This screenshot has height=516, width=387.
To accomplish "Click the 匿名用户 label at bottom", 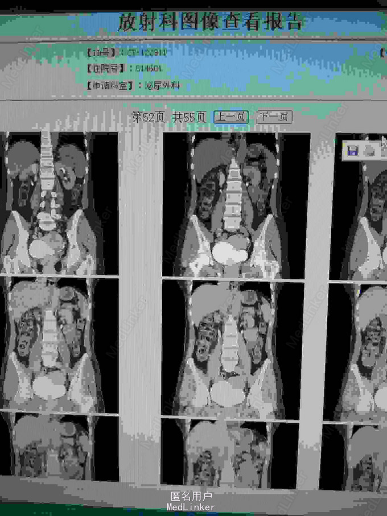I will 191,497.
